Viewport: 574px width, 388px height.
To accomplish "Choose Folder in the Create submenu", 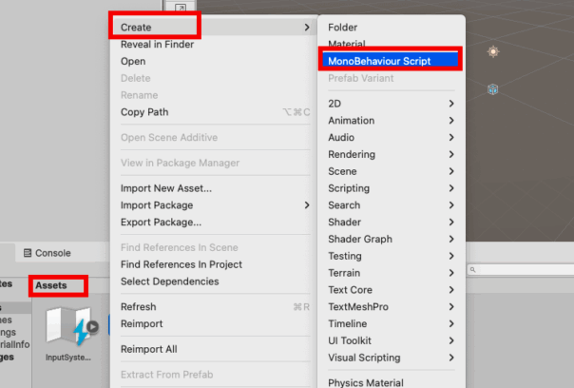I will (343, 28).
